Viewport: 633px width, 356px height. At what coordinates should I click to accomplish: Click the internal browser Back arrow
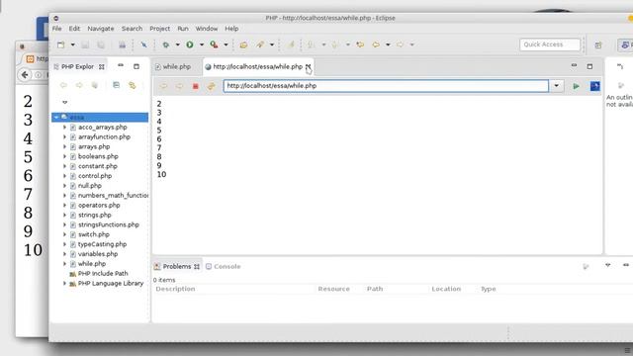tap(163, 86)
